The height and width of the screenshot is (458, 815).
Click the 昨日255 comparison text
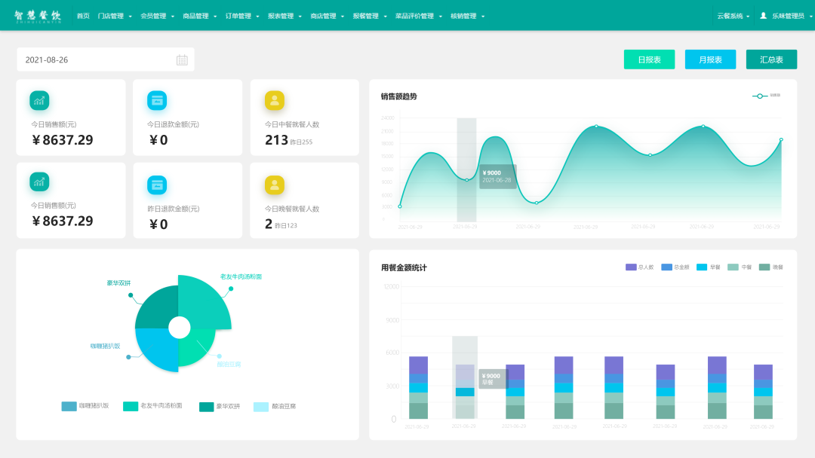tap(301, 142)
